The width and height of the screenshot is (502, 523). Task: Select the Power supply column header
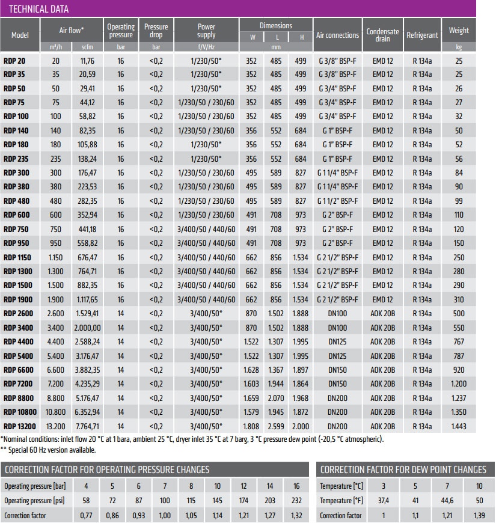click(x=206, y=30)
